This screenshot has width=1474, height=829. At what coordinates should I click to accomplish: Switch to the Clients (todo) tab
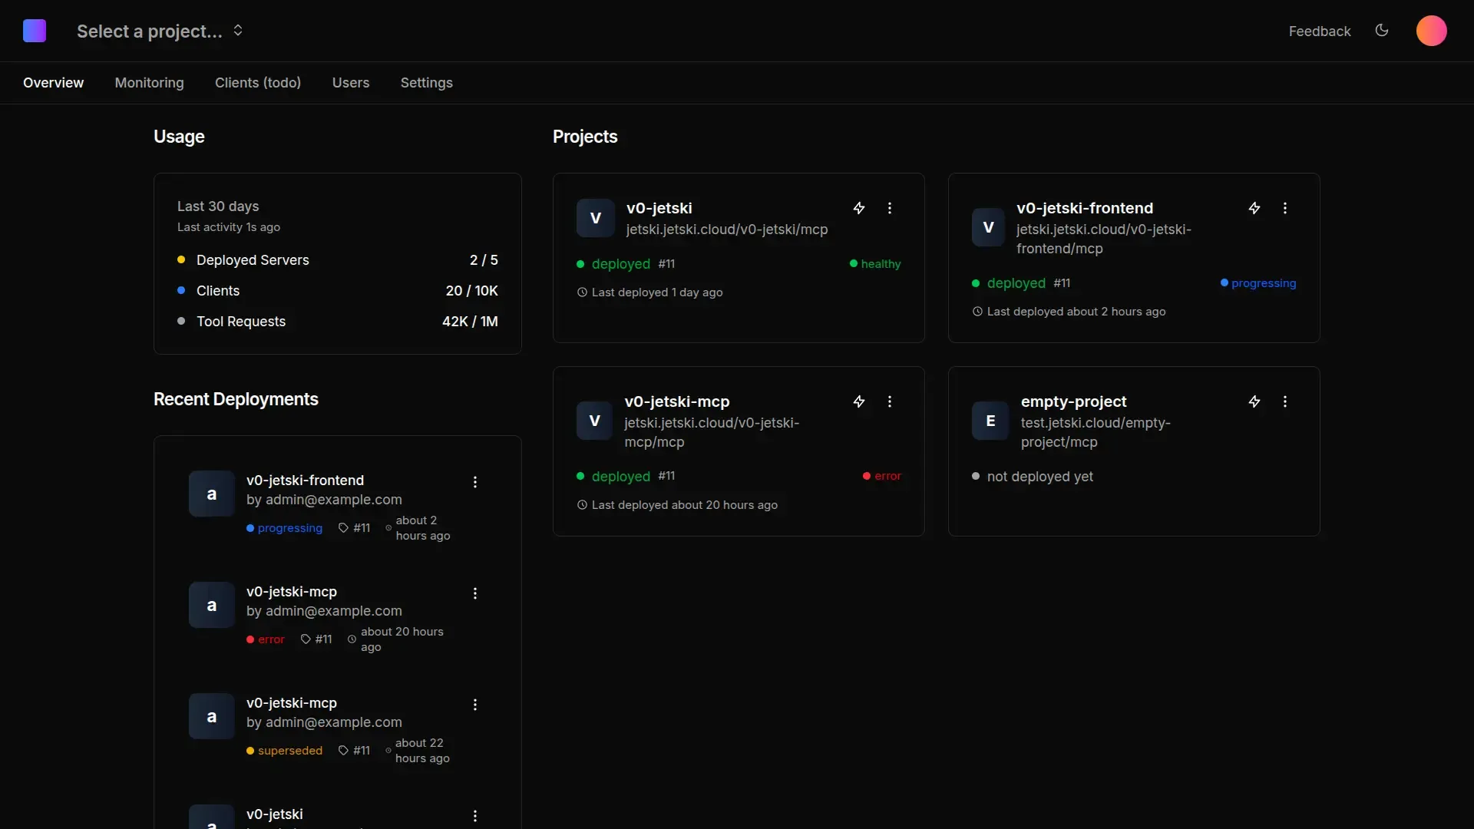(x=258, y=83)
